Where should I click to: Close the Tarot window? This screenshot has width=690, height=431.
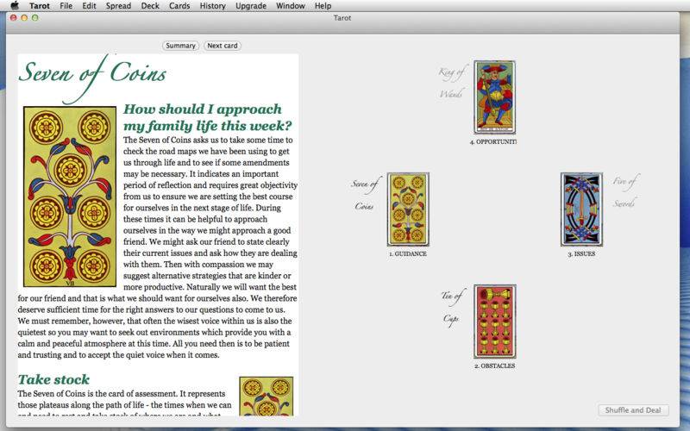click(14, 17)
